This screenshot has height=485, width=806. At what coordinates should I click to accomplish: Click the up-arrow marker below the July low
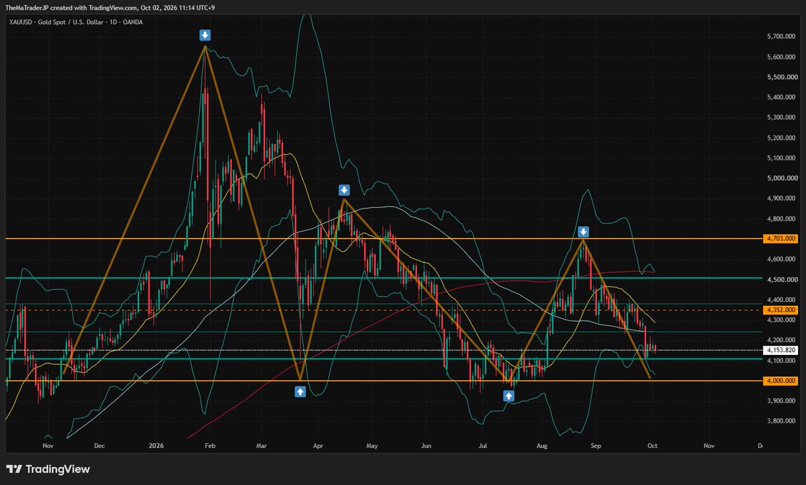tap(509, 396)
